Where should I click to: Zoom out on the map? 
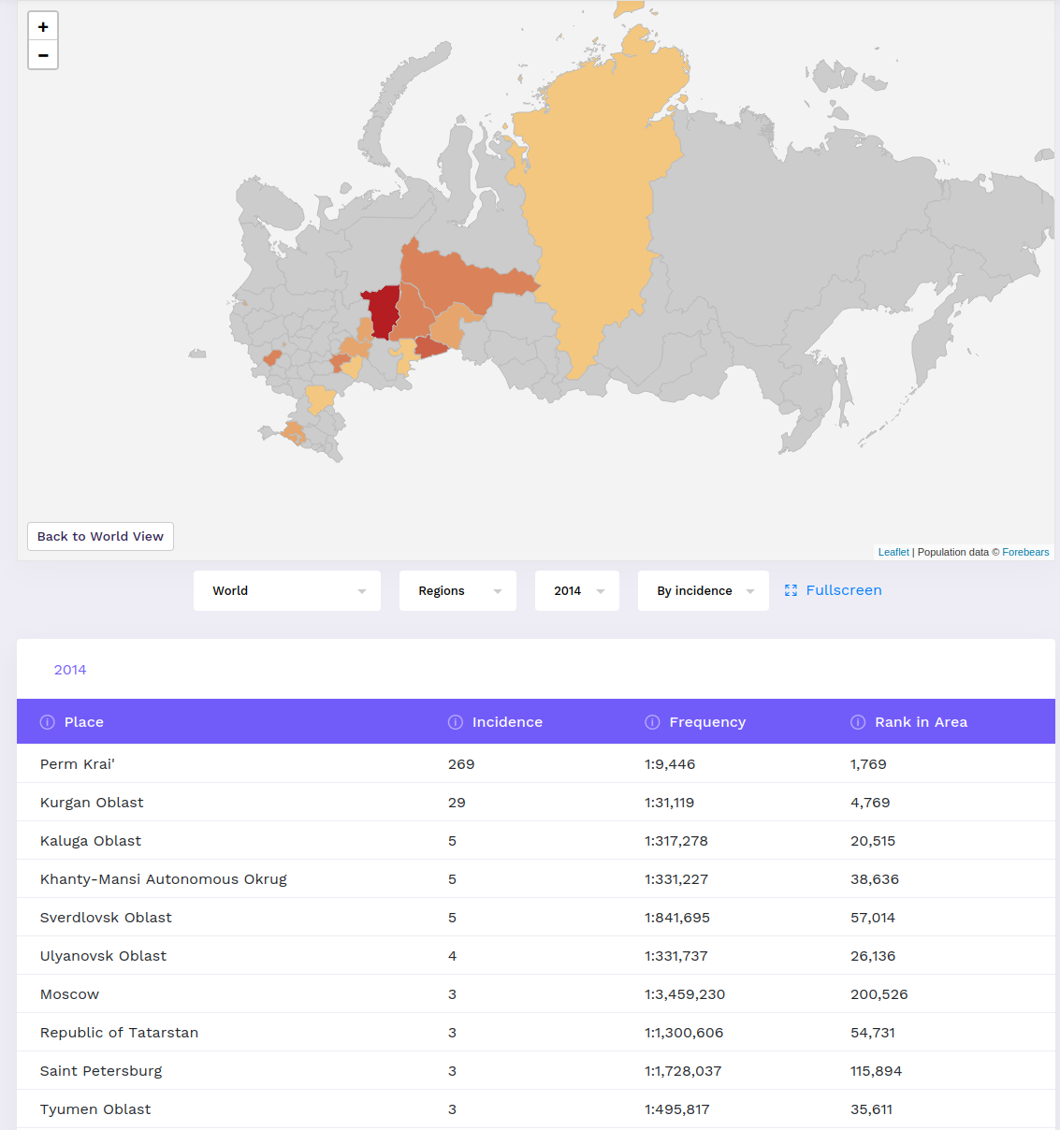coord(43,55)
